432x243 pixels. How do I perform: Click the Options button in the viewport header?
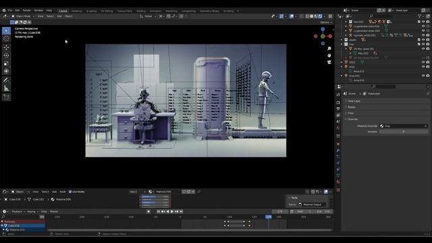tap(325, 22)
